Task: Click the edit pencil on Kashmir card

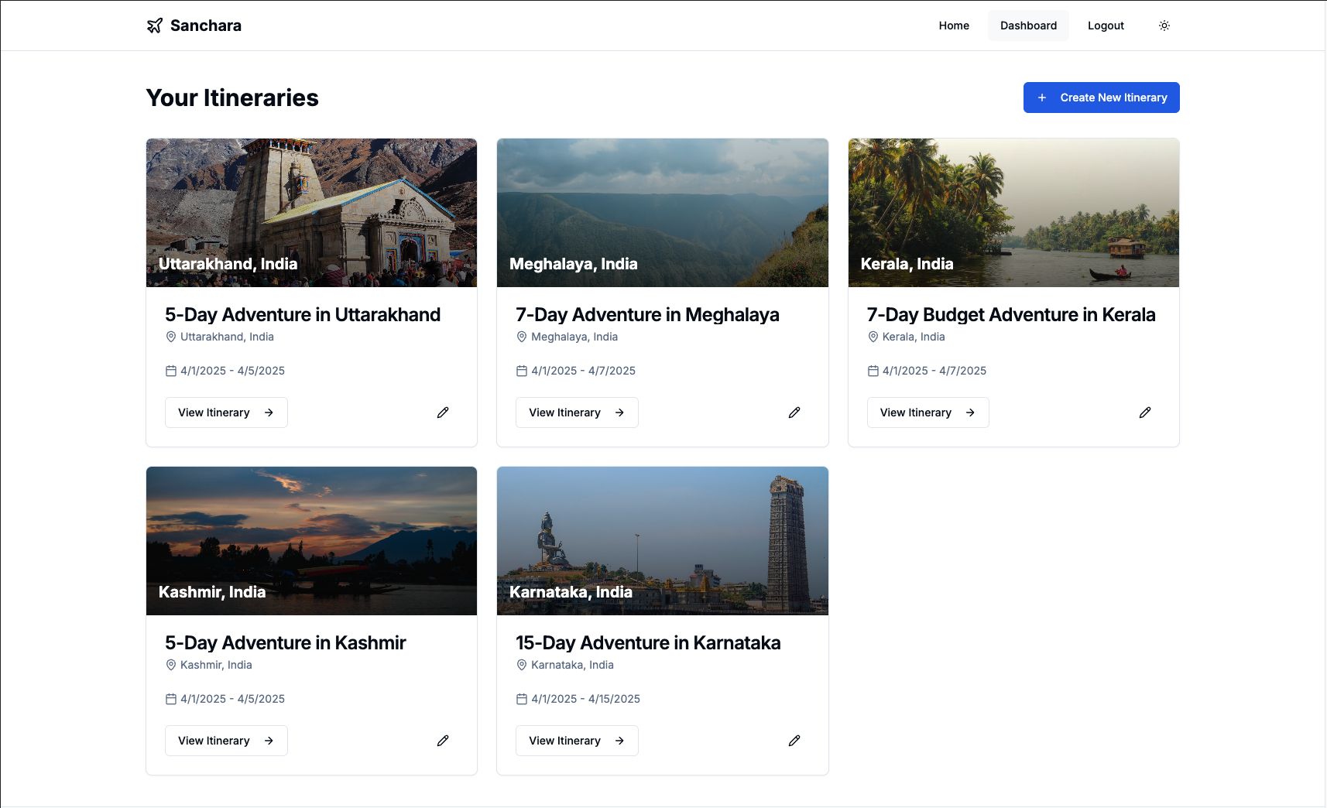Action: pyautogui.click(x=443, y=741)
